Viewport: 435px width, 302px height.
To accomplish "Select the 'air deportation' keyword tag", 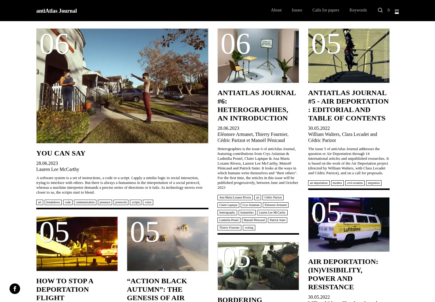I will tap(319, 183).
